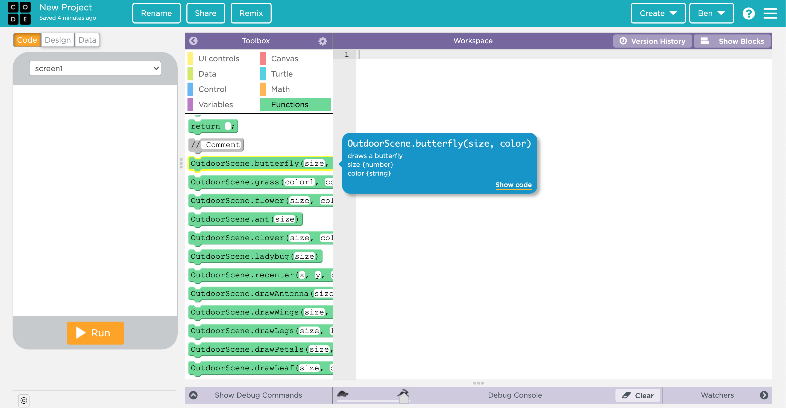Screen dimensions: 786x408
Task: Switch to the Code tab
Action: click(x=27, y=40)
